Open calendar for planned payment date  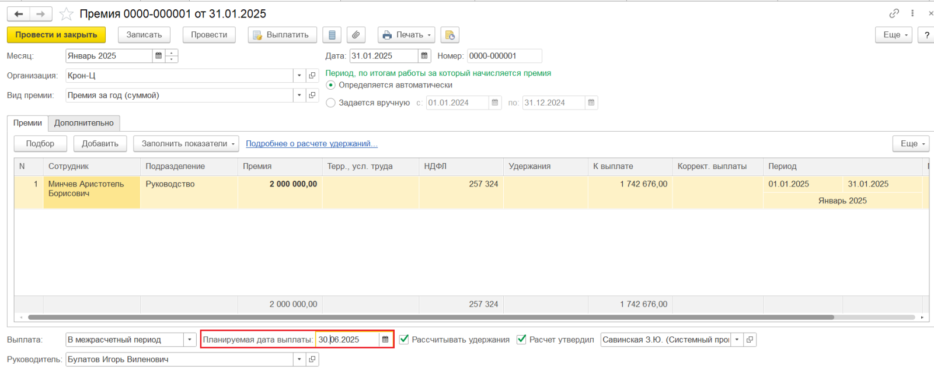tap(385, 340)
